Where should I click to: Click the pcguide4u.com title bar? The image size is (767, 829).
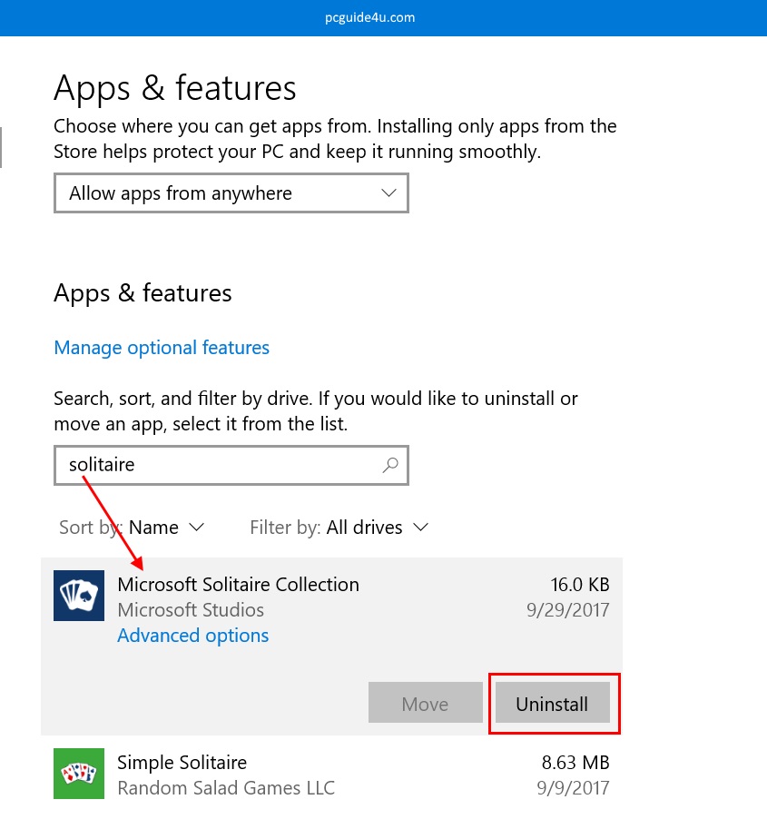[383, 17]
